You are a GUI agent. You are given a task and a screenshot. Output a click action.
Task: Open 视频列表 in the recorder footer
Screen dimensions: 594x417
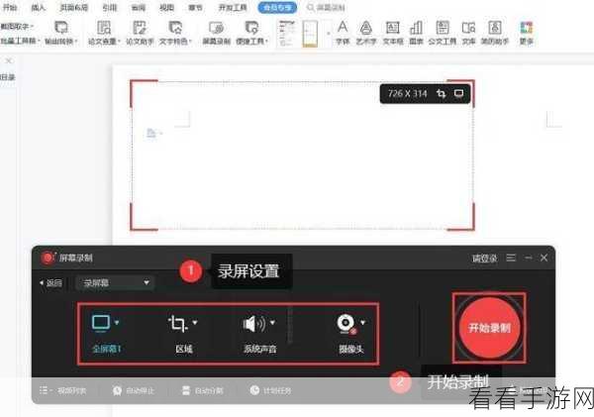pyautogui.click(x=63, y=390)
